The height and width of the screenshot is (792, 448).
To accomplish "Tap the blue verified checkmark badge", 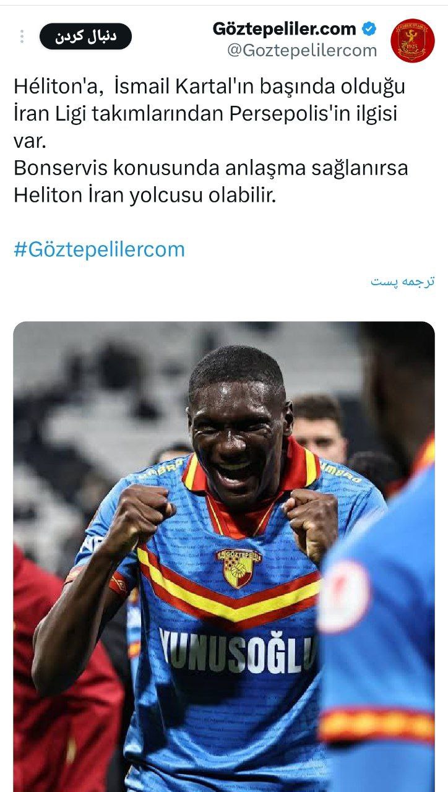I will [x=369, y=28].
